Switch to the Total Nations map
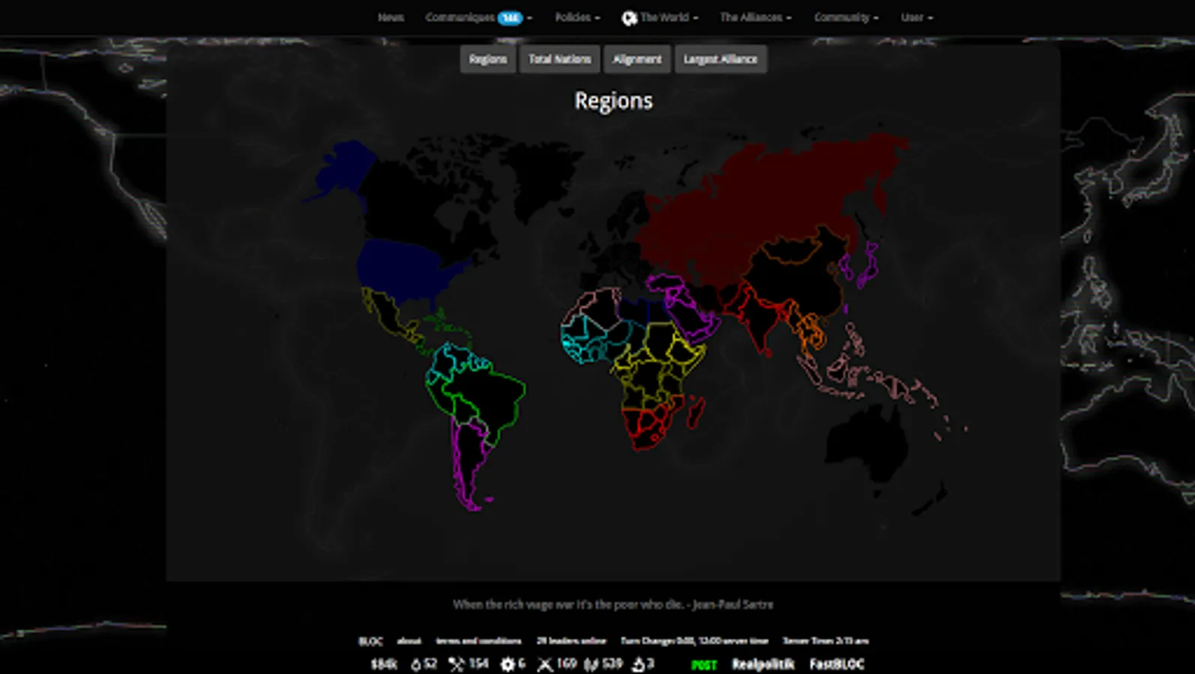This screenshot has height=674, width=1195. [559, 59]
